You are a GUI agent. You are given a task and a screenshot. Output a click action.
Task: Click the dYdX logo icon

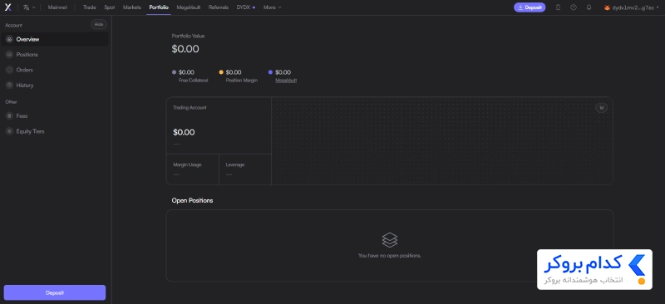click(7, 7)
